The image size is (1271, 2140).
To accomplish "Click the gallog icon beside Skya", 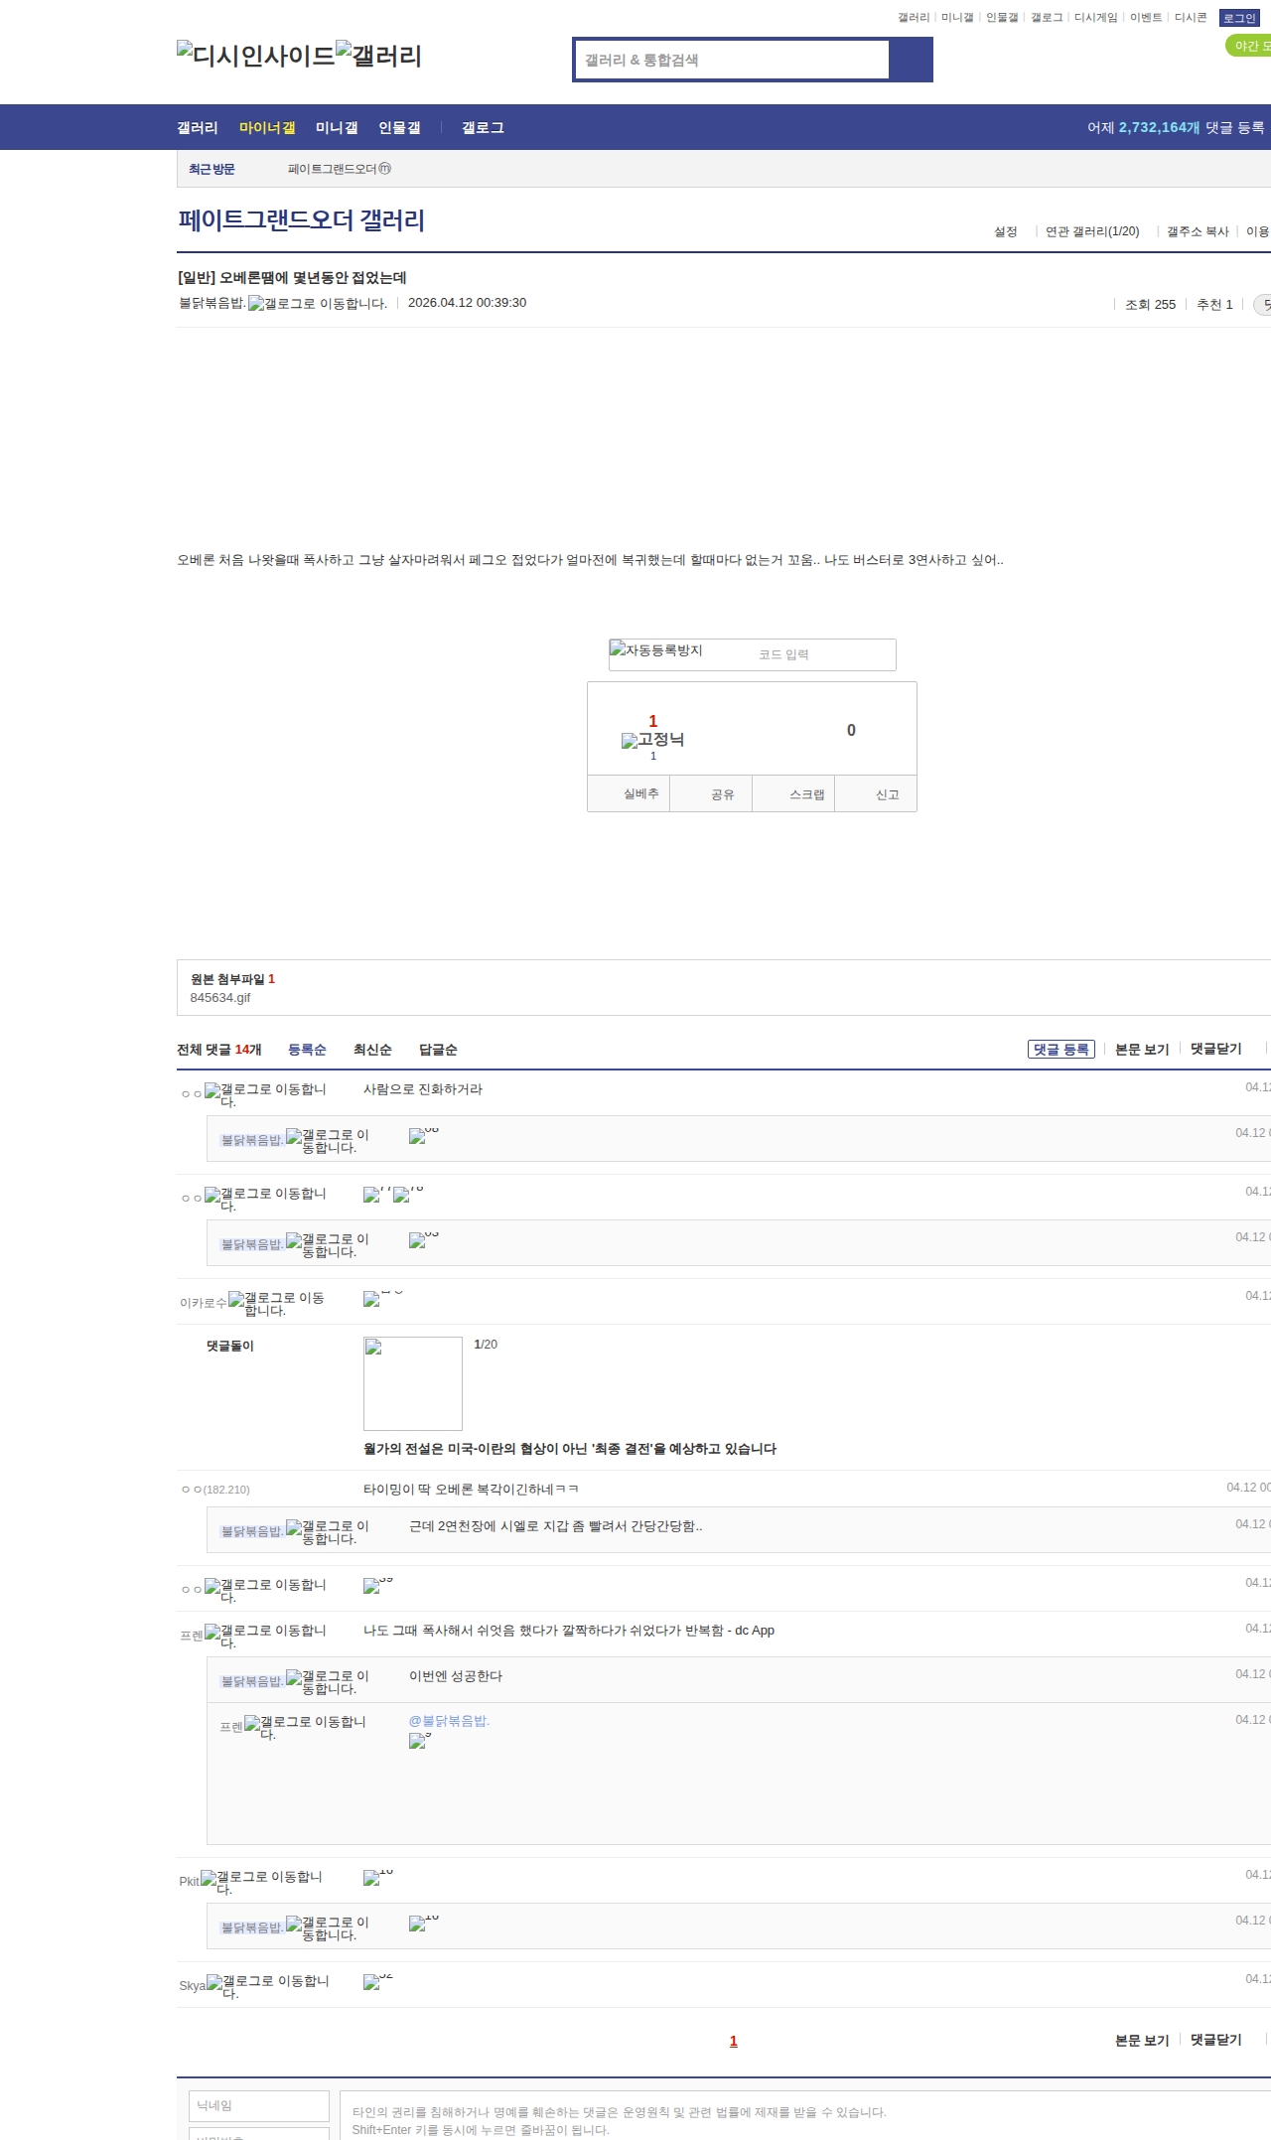I will [266, 1986].
